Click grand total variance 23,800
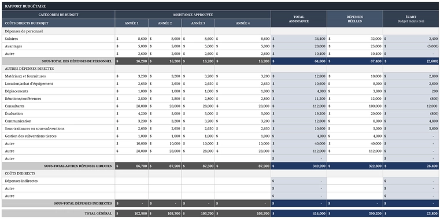Image resolution: width=440 pixels, height=219 pixels. coord(411,213)
